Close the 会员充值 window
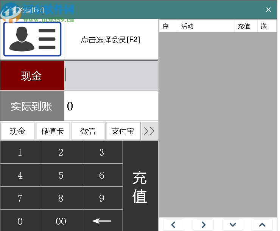The image size is (280, 231). click(x=268, y=9)
